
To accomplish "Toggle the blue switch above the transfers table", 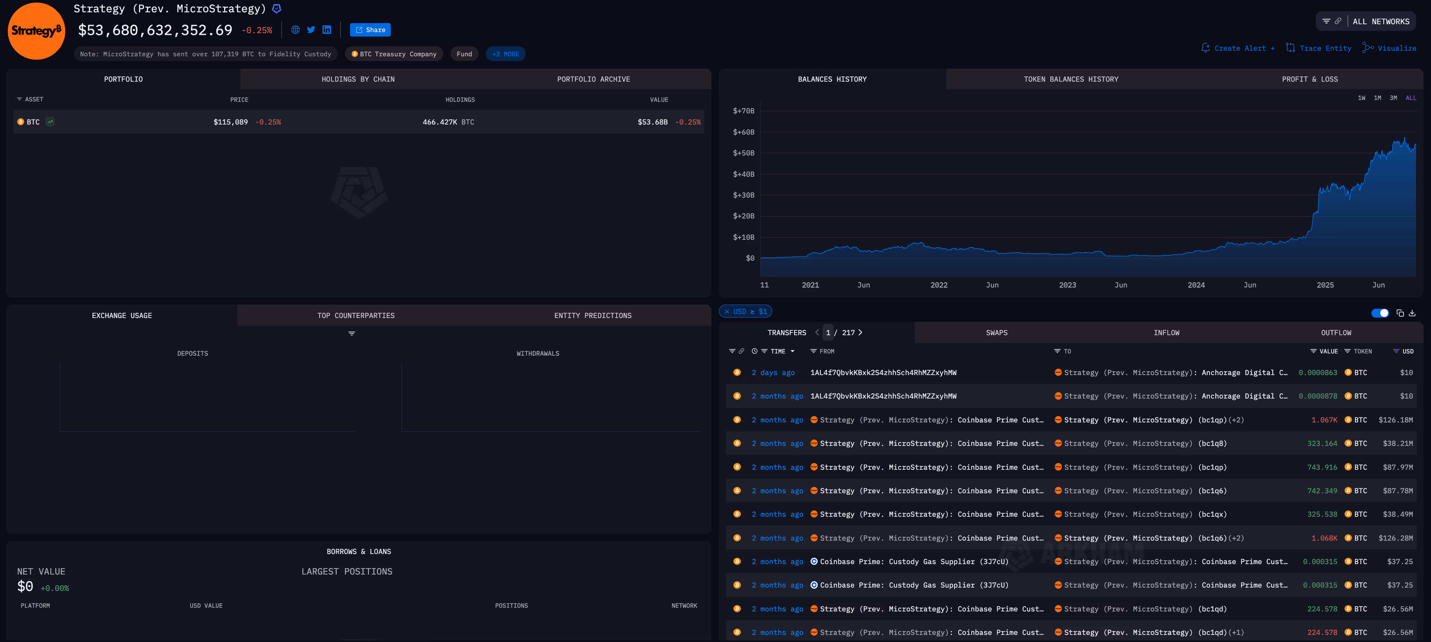I will coord(1380,313).
